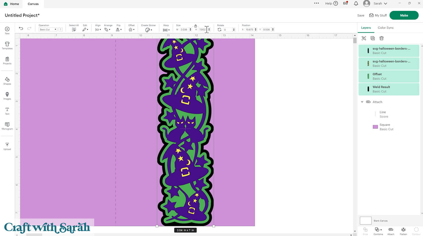Screen dimensions: 423x236
Task: Open the Operation Basic Cut dropdown
Action: point(48,30)
